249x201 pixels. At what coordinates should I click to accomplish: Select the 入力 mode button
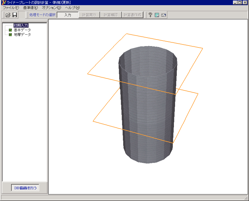click(68, 15)
